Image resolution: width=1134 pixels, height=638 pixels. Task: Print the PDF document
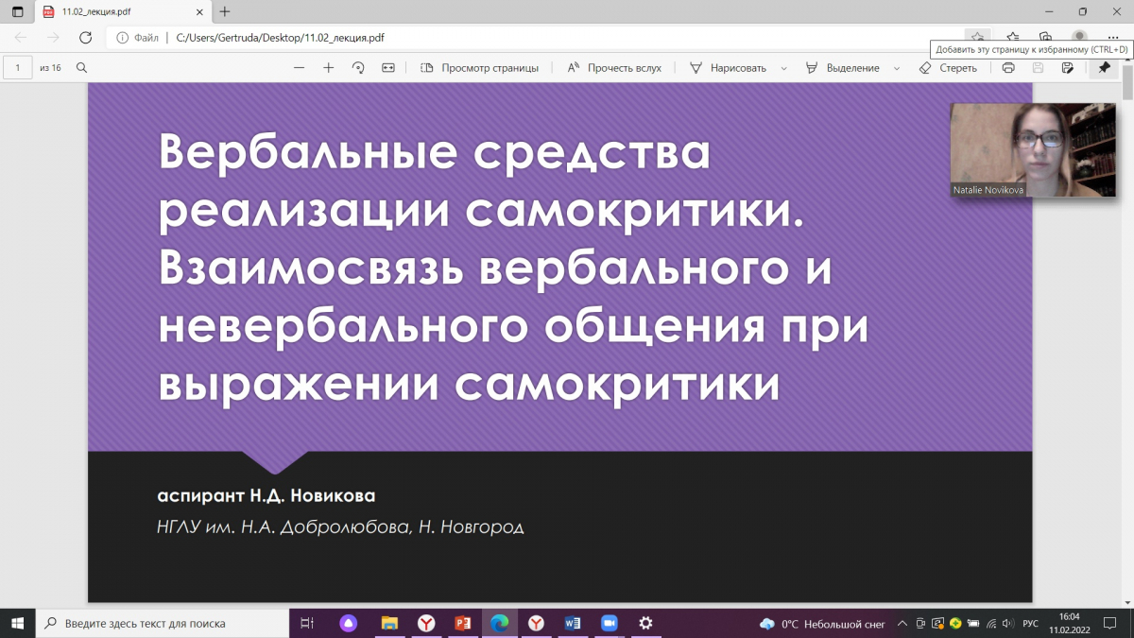[1008, 68]
